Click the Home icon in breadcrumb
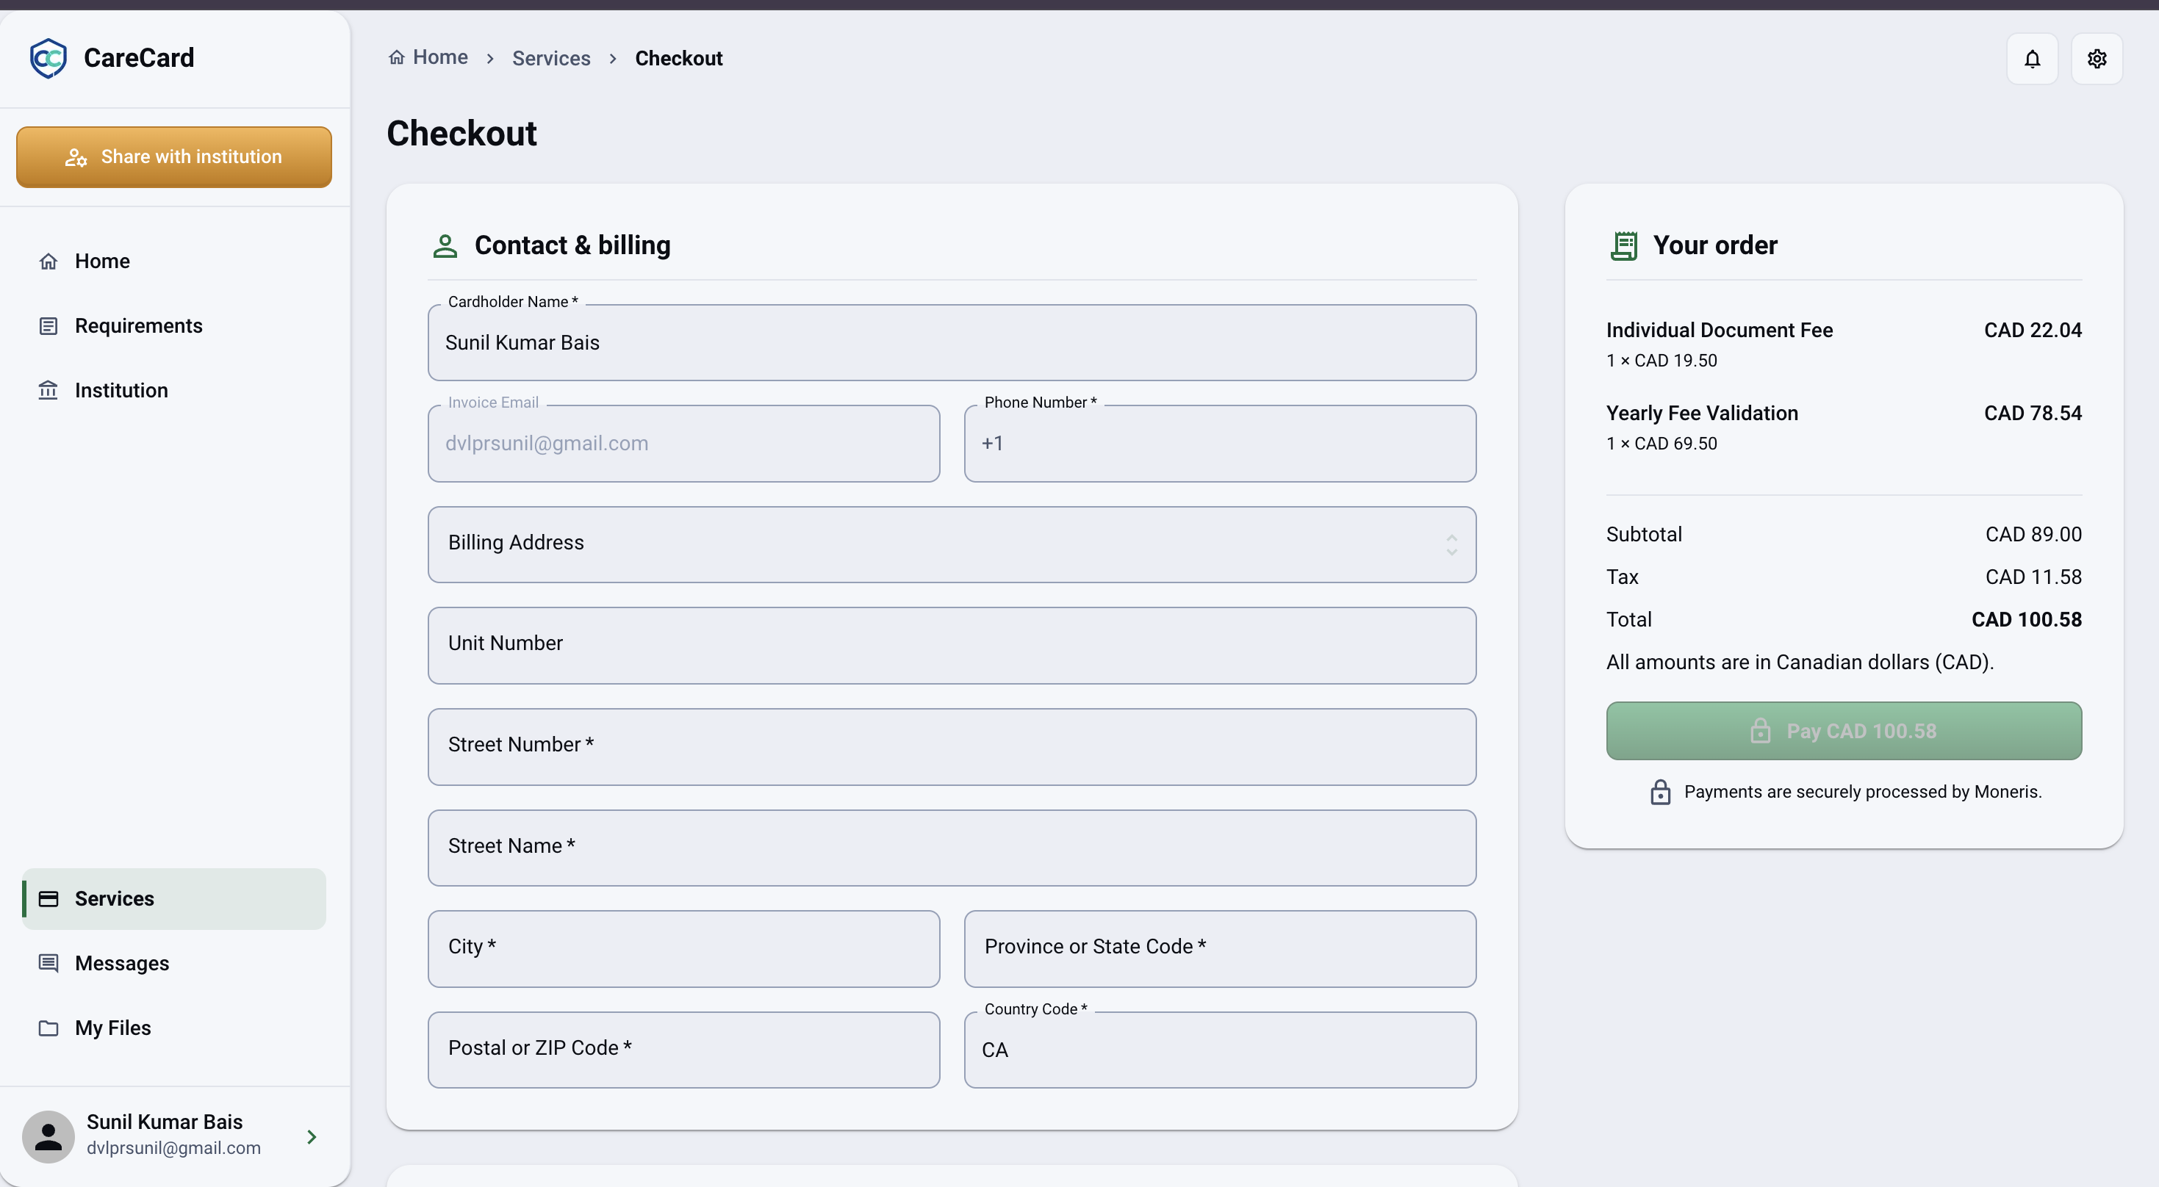The width and height of the screenshot is (2159, 1187). [396, 57]
